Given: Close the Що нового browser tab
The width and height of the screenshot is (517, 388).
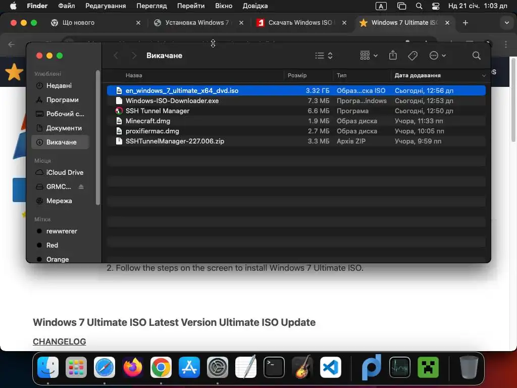Looking at the screenshot, I should [138, 23].
